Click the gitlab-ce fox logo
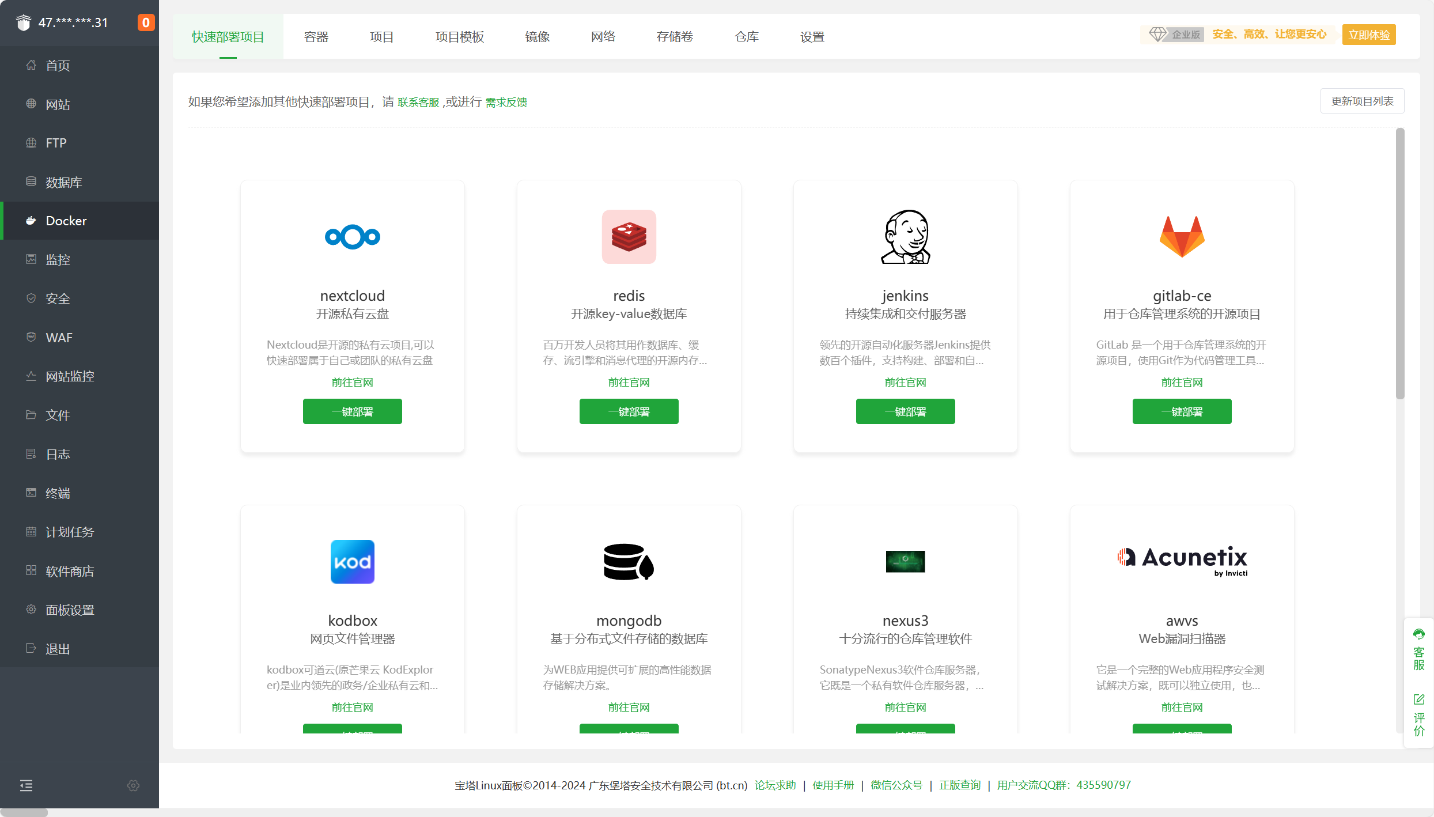This screenshot has height=817, width=1434. (1182, 237)
